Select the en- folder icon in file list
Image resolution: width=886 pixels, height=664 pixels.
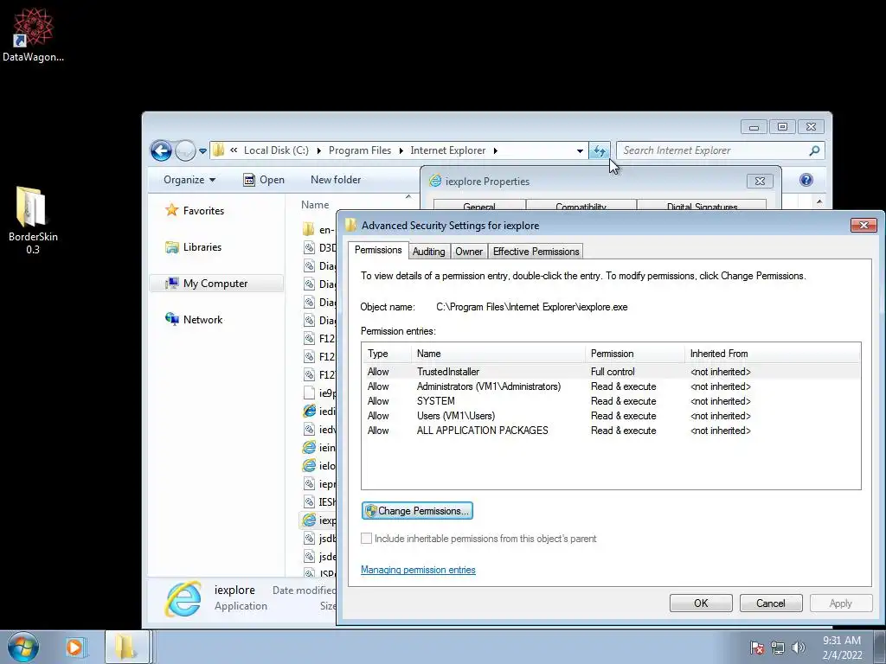pyautogui.click(x=309, y=229)
